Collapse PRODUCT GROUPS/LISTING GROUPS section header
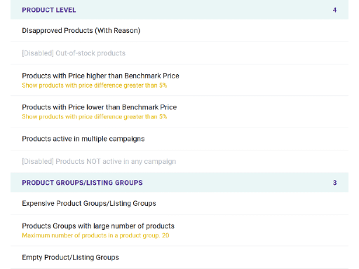Image resolution: width=359 pixels, height=269 pixels. pyautogui.click(x=179, y=182)
